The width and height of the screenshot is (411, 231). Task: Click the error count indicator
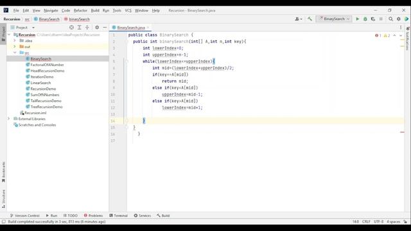tap(378, 35)
